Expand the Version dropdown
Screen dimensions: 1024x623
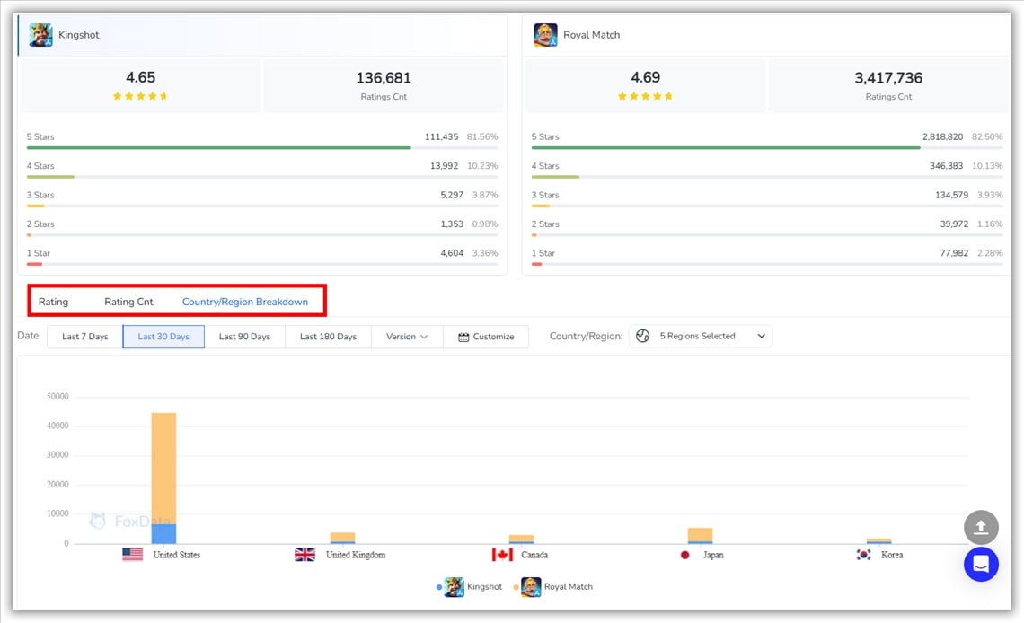tap(407, 337)
